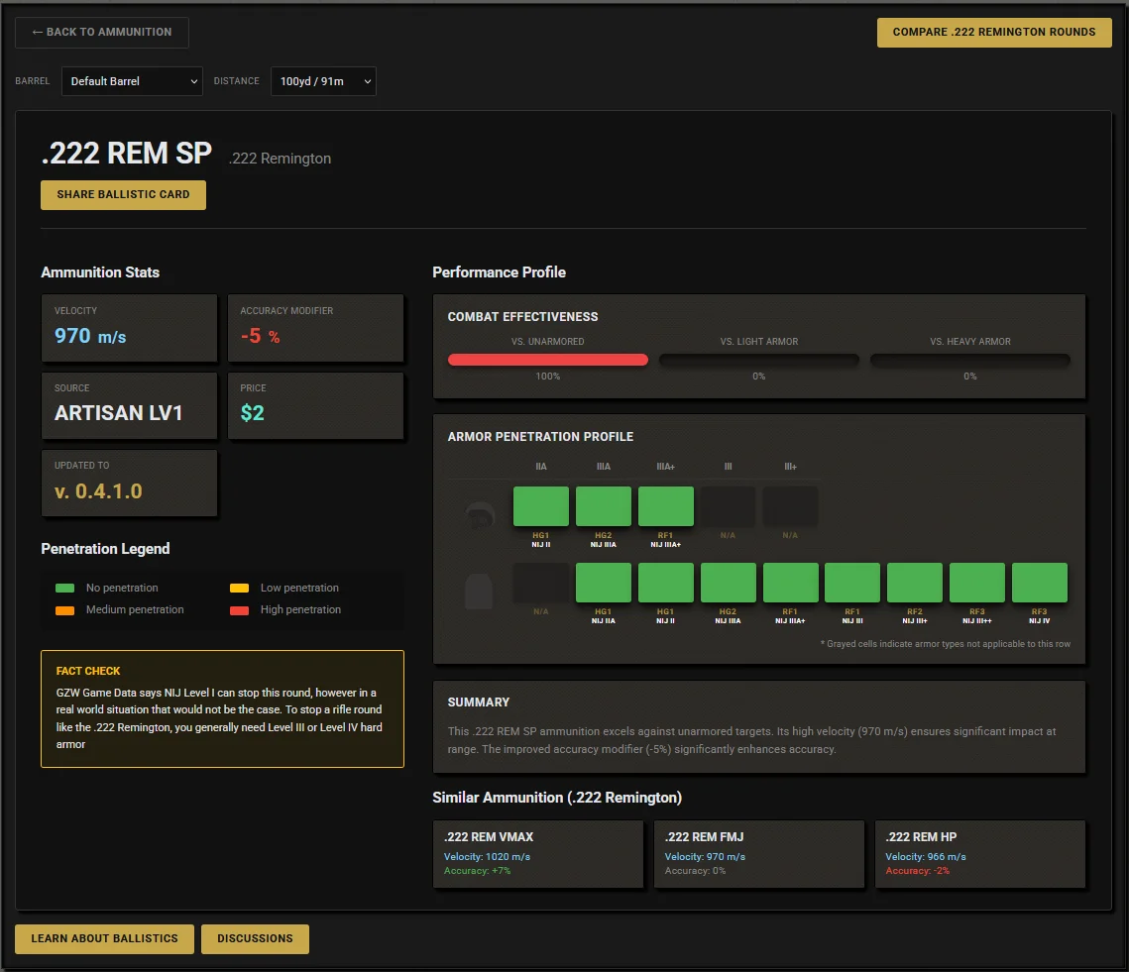The width and height of the screenshot is (1129, 972).
Task: Open the .222 REM VMAX ammo card
Action: [x=538, y=854]
